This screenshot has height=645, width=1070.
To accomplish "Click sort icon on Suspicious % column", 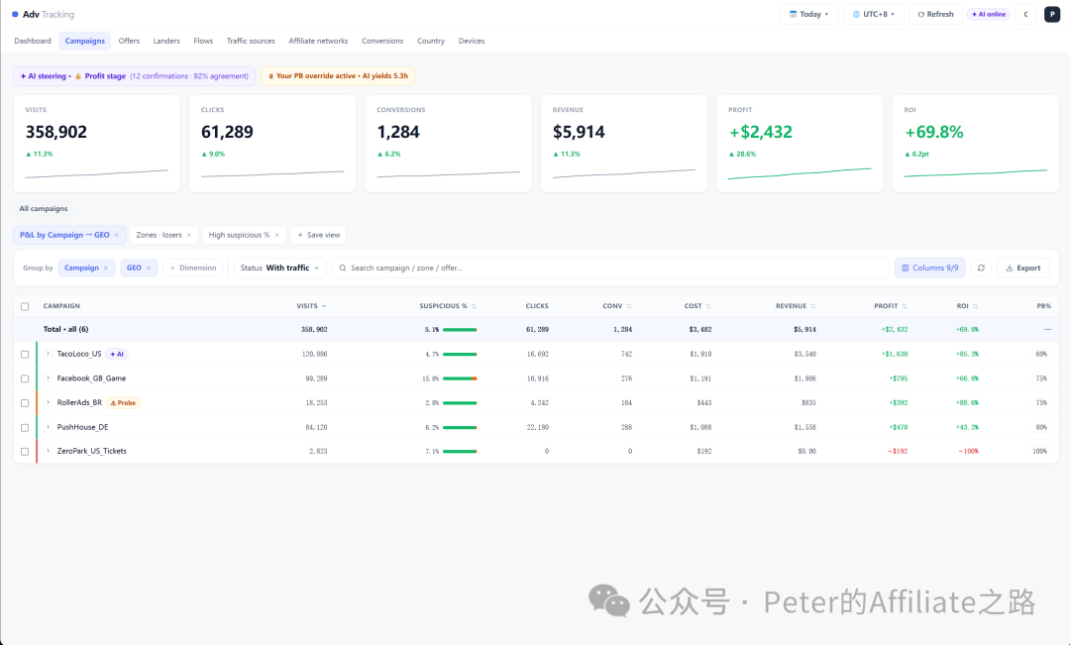I will point(474,306).
